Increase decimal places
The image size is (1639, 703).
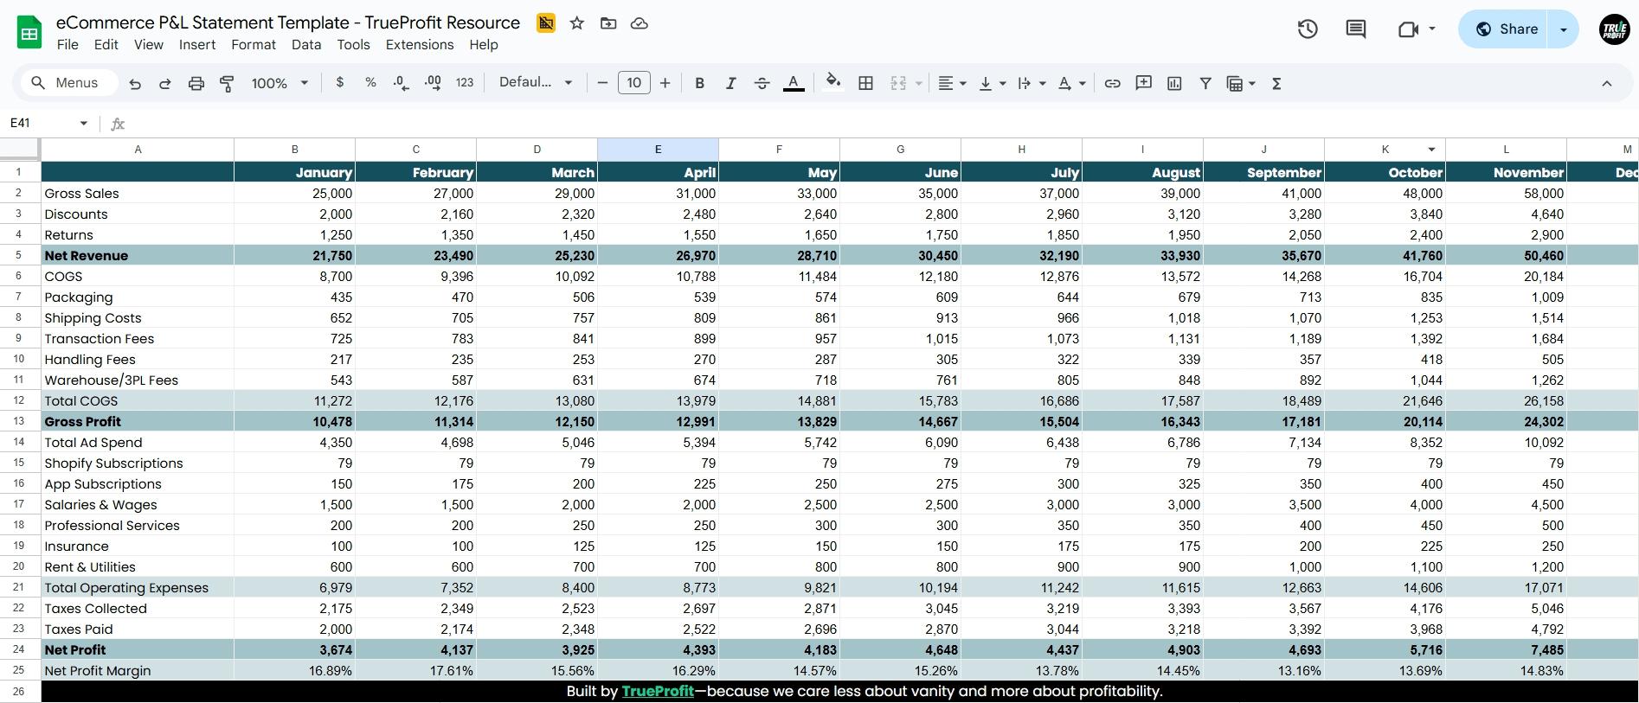[x=433, y=83]
